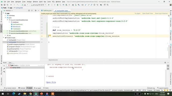Click the Sync/Reload from disk icon
Image resolution: width=172 pixels, height=96 pixels.
(x=8, y=5)
